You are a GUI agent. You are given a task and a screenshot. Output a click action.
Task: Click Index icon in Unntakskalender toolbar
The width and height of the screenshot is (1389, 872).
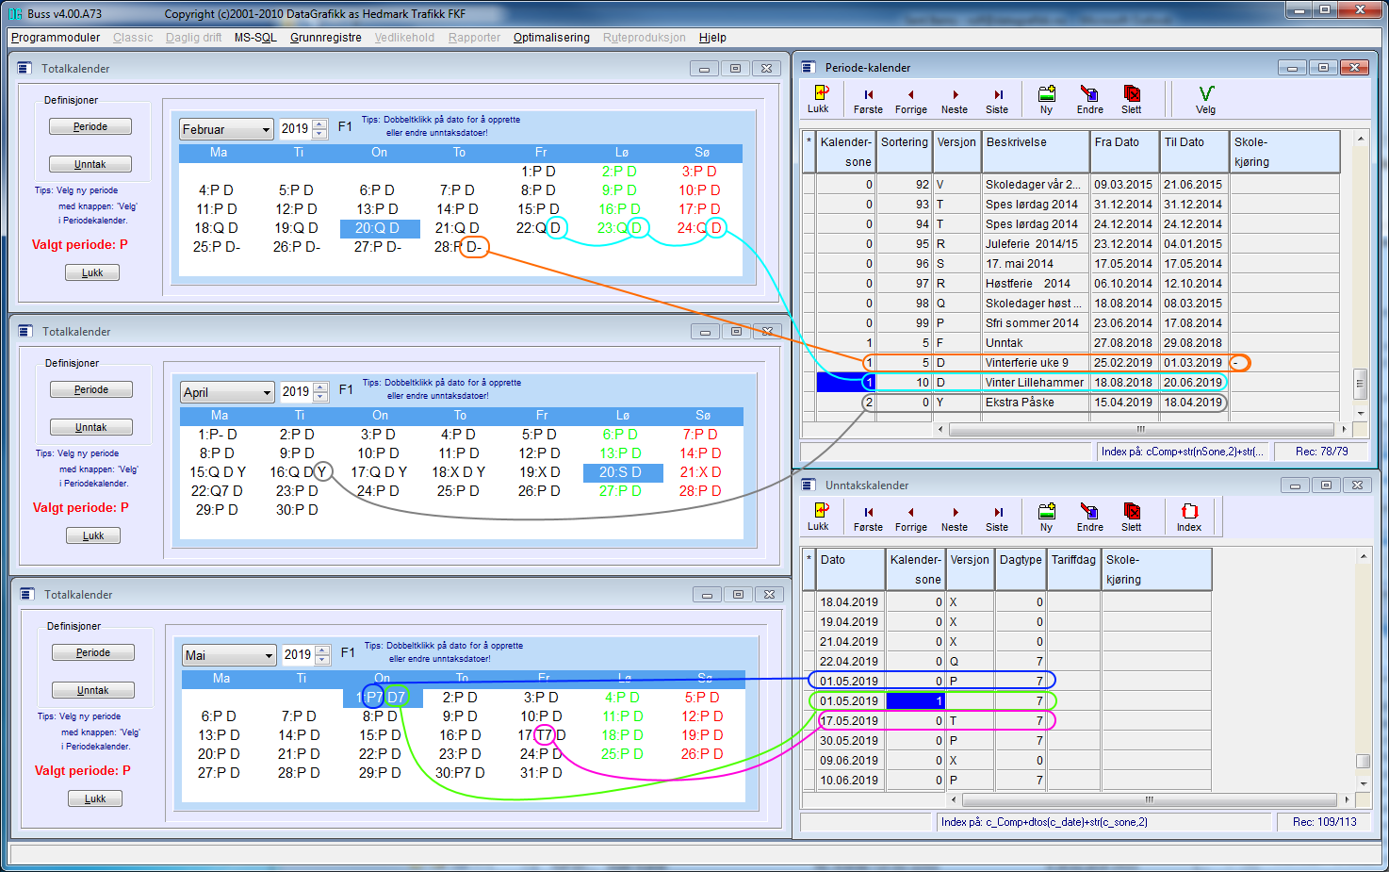1189,517
